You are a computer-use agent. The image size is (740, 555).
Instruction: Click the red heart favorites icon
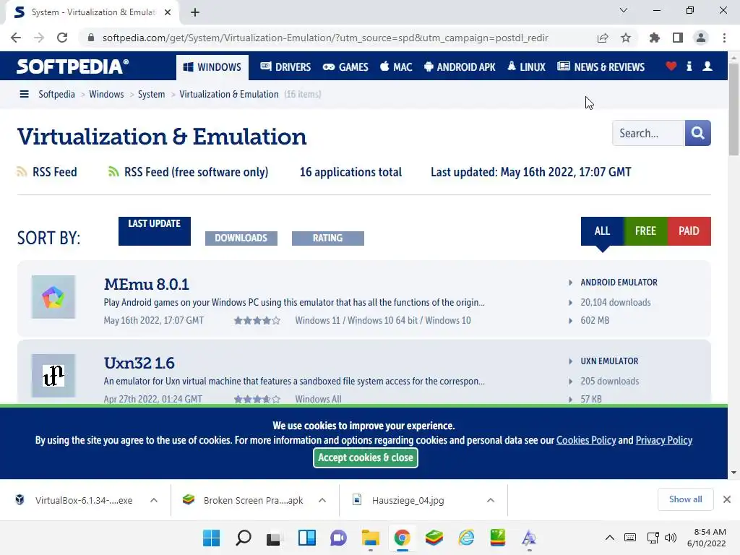coord(671,66)
